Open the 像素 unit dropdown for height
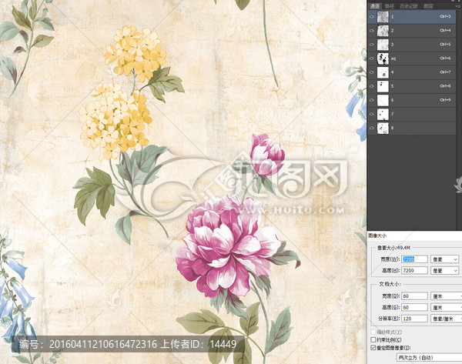Viewport: 462px width, 364px height. point(444,270)
